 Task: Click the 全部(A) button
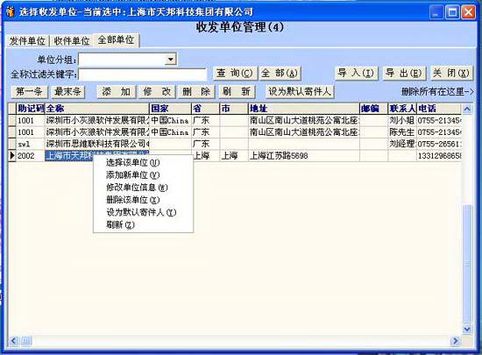(280, 74)
